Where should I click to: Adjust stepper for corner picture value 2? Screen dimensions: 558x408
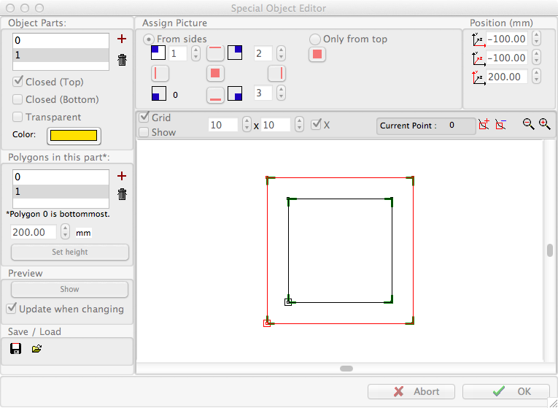281,53
